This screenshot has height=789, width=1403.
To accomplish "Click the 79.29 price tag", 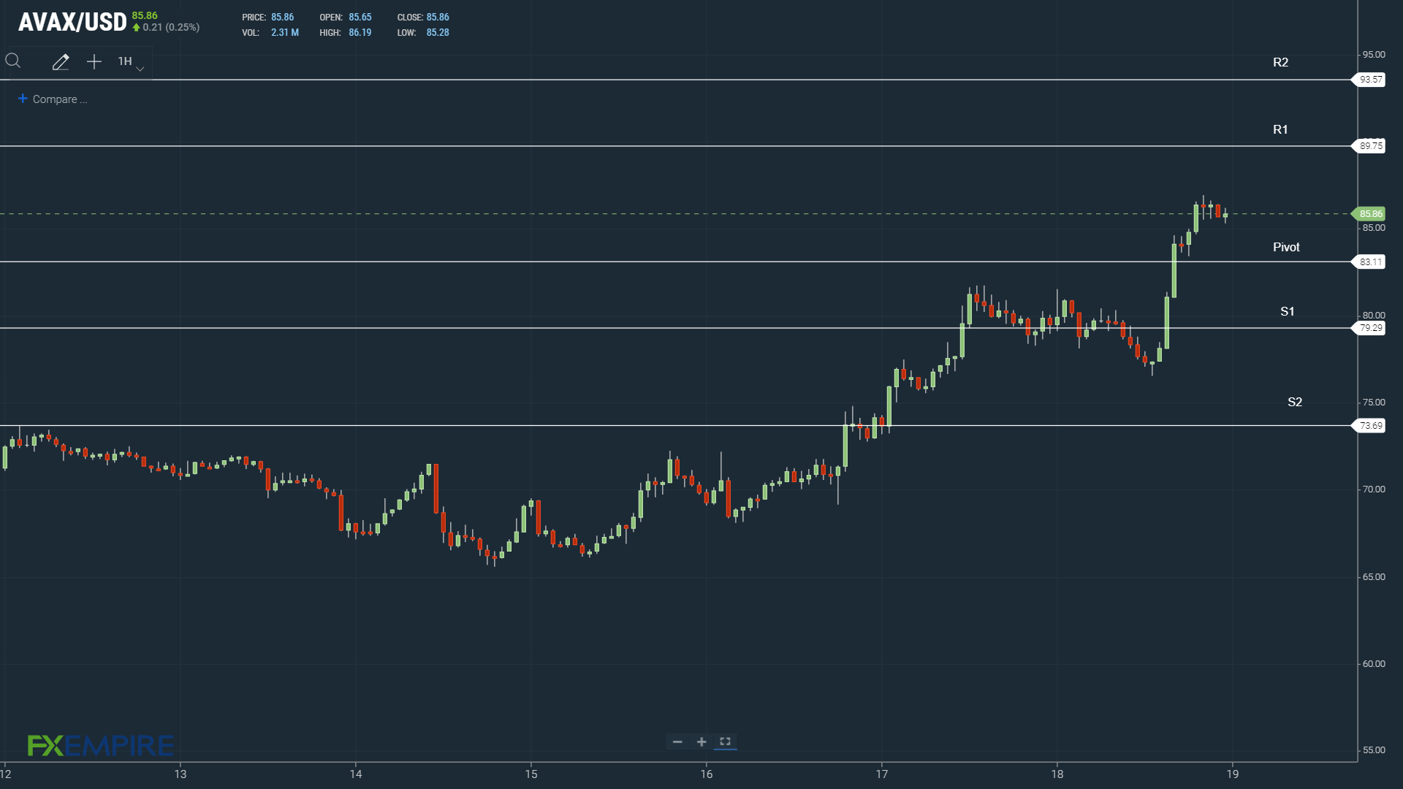I will pos(1369,328).
